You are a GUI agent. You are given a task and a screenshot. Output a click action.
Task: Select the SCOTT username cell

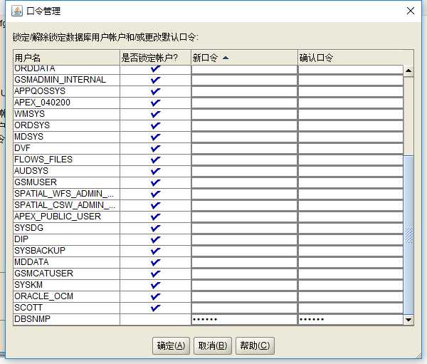66,308
